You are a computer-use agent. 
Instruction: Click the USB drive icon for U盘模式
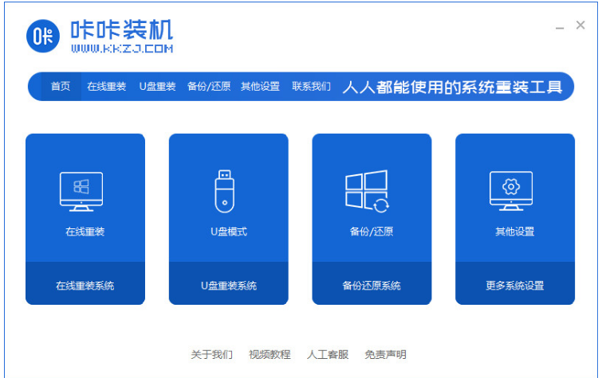pyautogui.click(x=224, y=192)
